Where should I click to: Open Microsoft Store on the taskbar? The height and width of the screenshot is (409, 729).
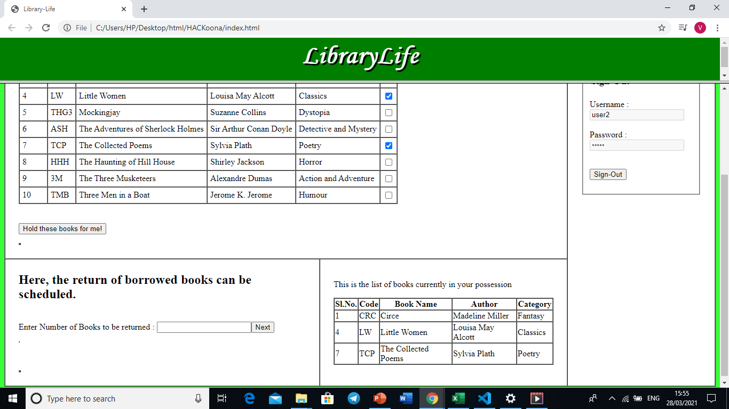pyautogui.click(x=328, y=398)
